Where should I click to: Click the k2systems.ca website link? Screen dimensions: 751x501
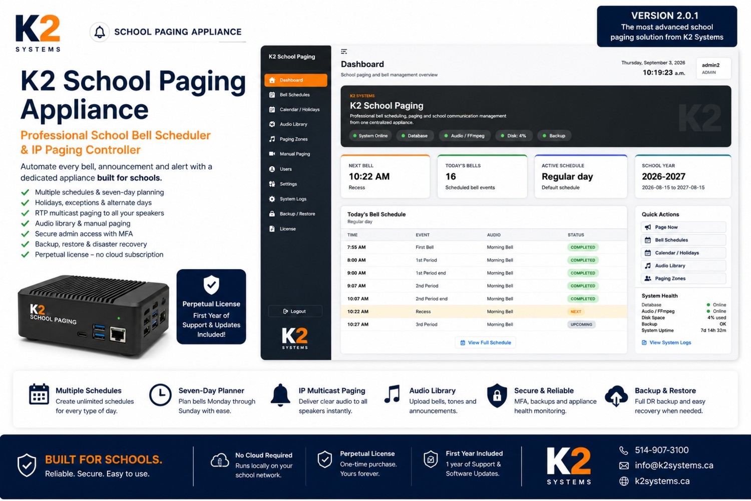pos(662,481)
